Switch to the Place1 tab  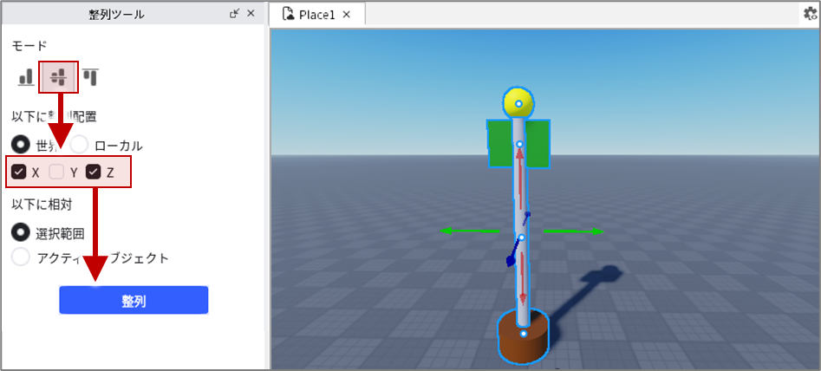(316, 15)
